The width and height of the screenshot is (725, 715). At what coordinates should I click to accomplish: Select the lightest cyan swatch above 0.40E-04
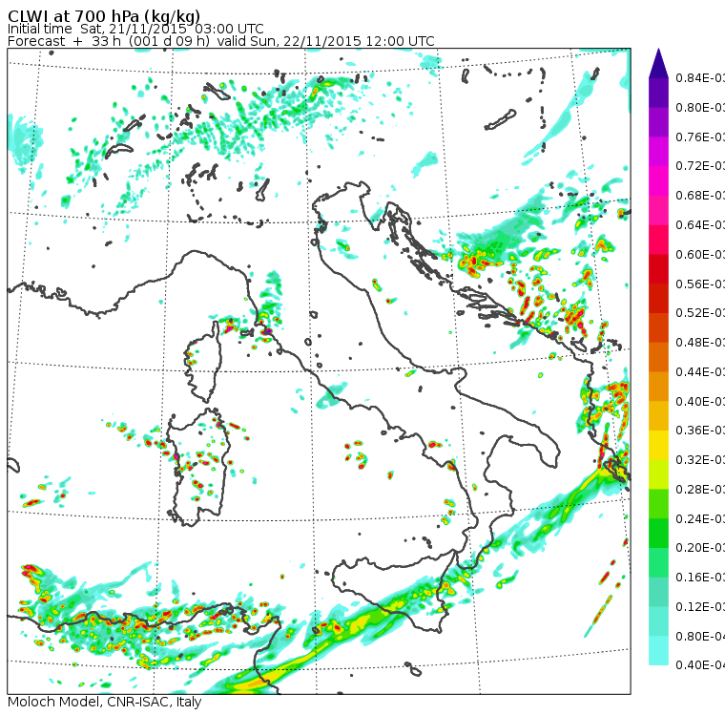click(658, 651)
